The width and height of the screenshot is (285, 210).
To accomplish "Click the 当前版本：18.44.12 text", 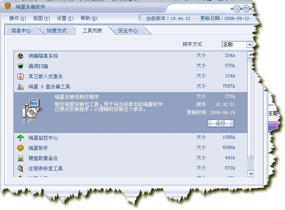I will pyautogui.click(x=168, y=18).
